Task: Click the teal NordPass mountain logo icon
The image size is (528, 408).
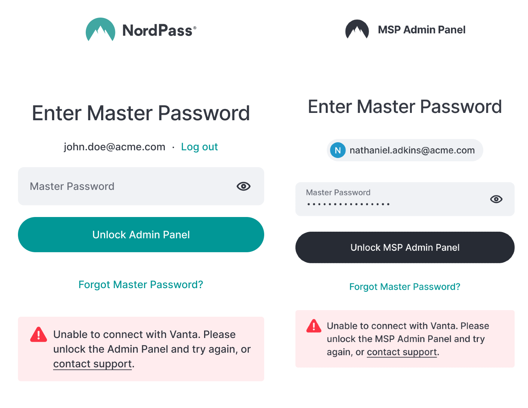Action: coord(100,30)
